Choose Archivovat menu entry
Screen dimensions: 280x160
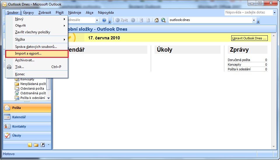[x=37, y=60]
